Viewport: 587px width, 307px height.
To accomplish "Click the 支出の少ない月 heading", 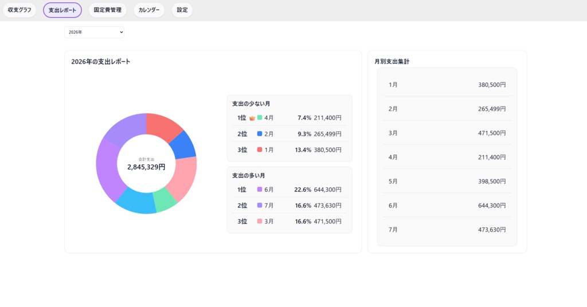I will [251, 104].
